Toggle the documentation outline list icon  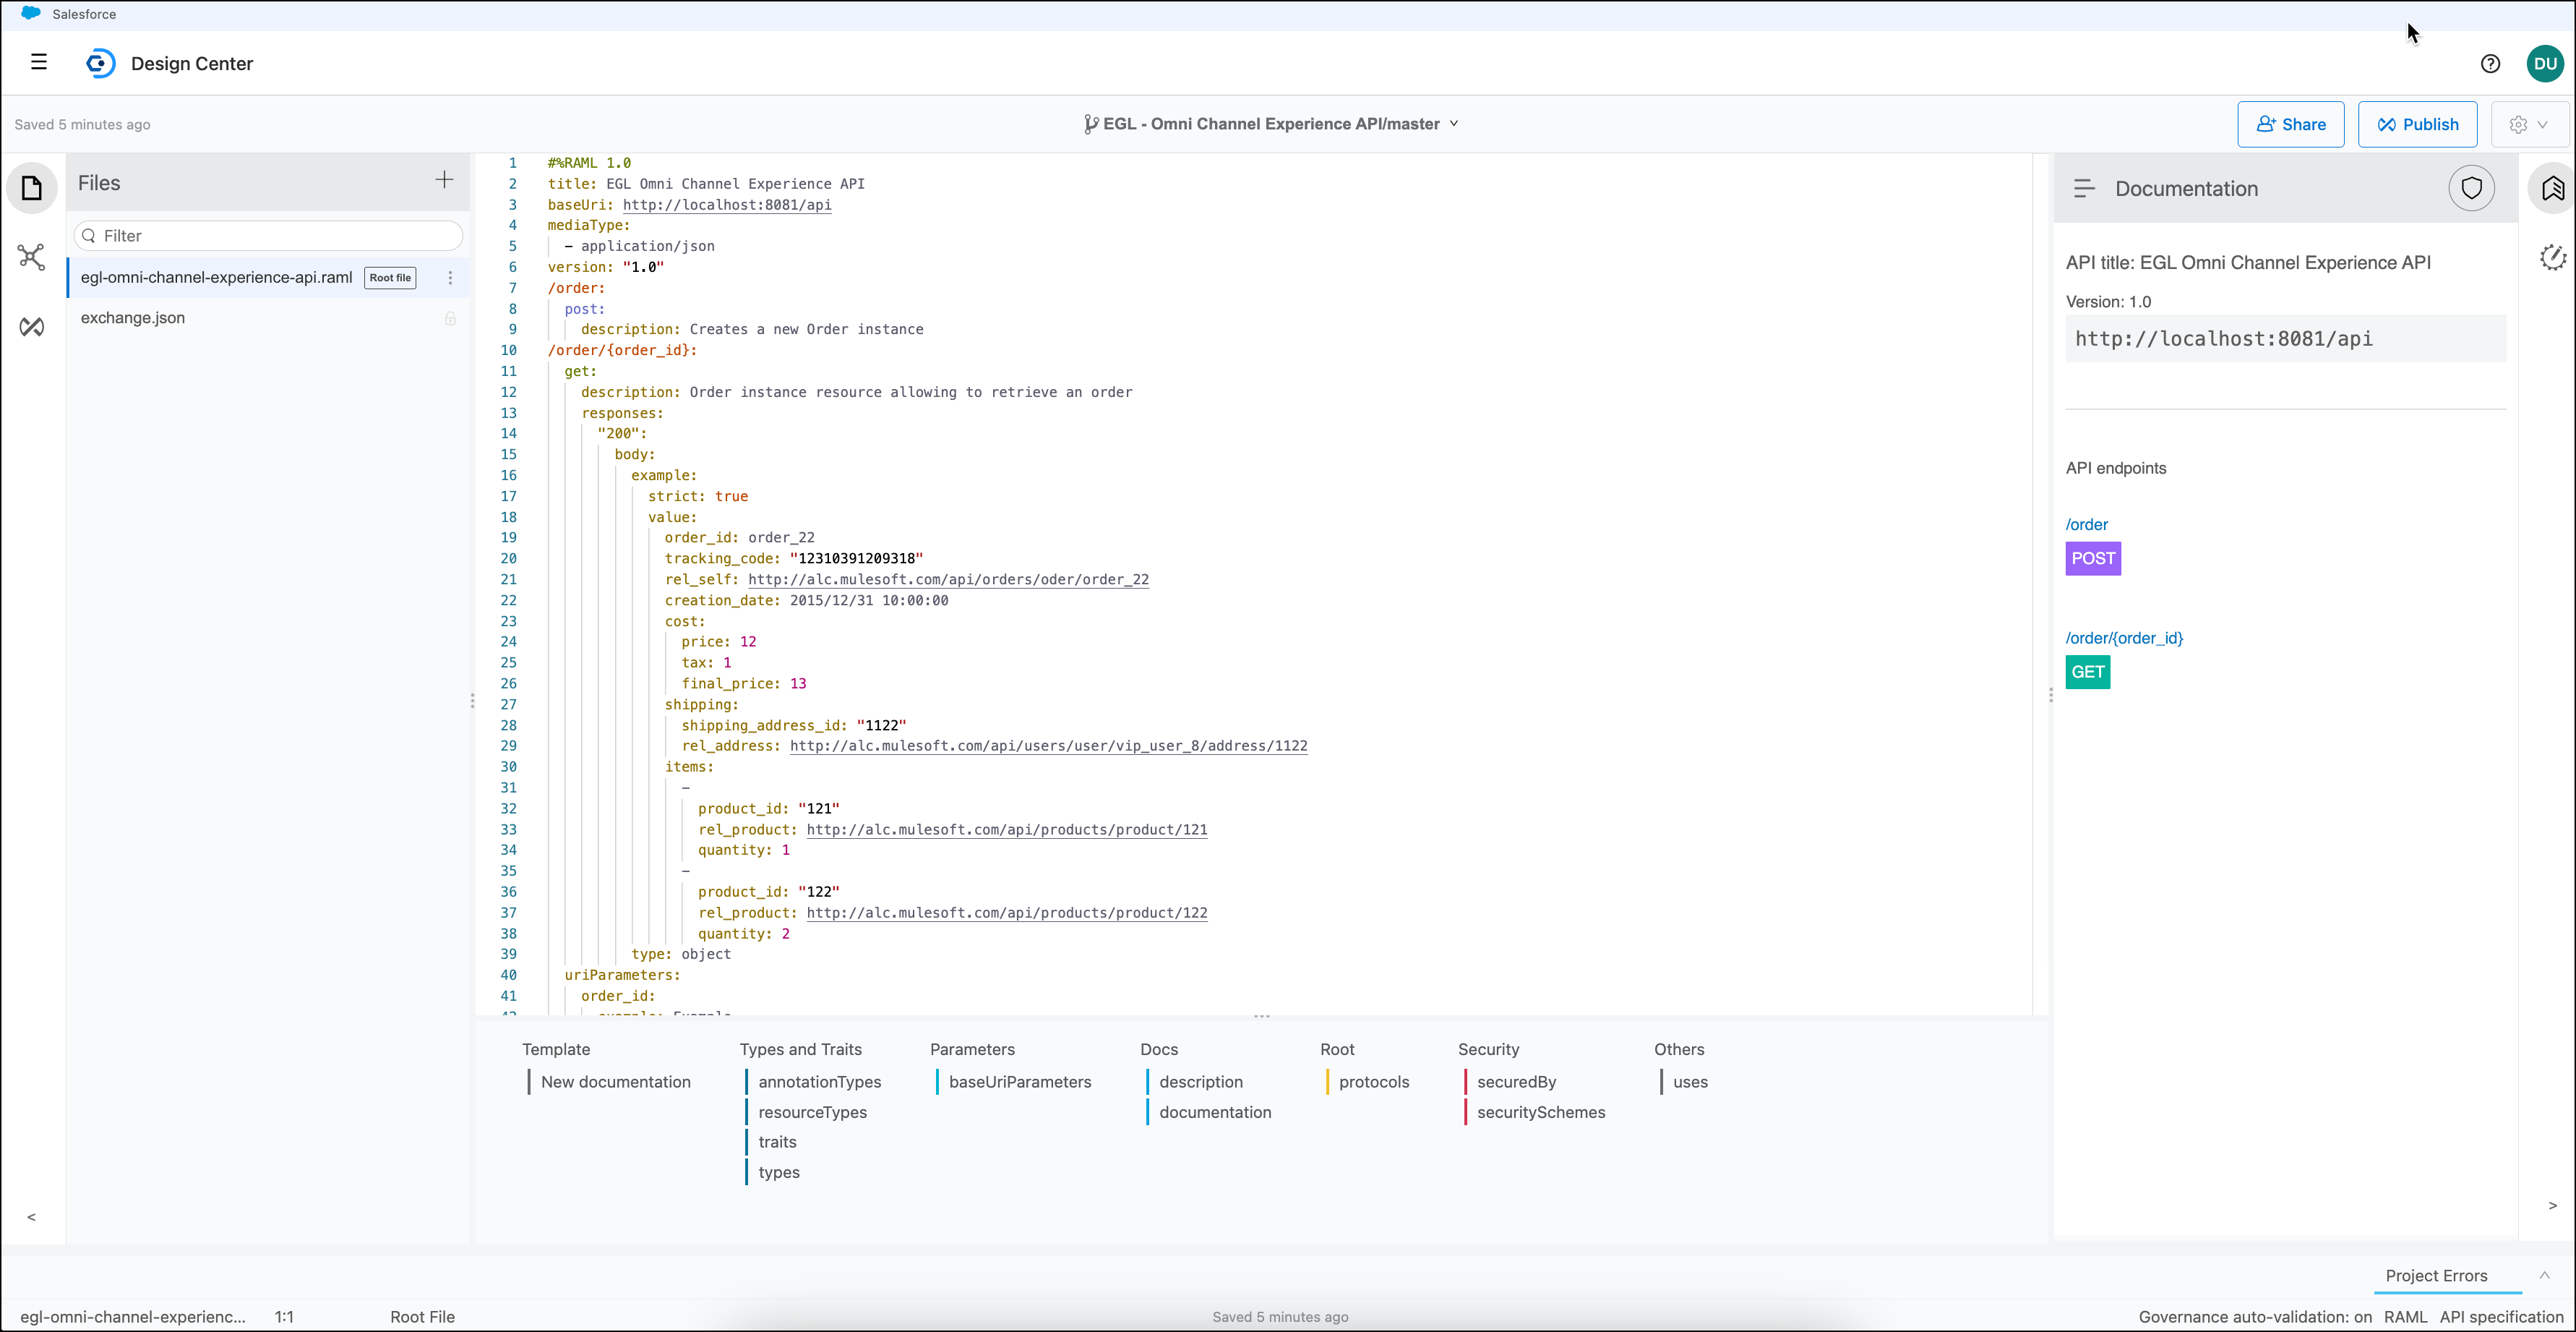click(2084, 189)
